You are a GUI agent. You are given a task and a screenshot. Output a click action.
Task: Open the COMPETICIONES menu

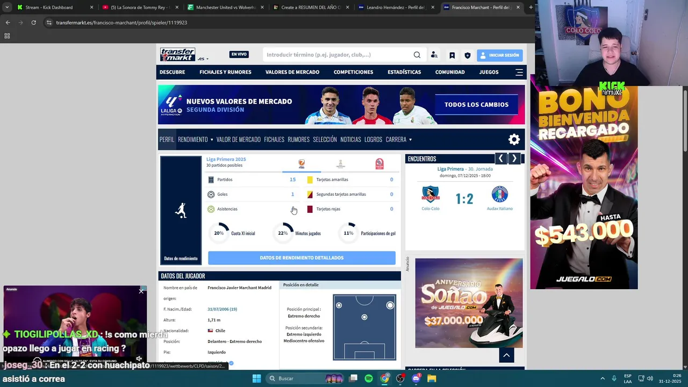353,72
